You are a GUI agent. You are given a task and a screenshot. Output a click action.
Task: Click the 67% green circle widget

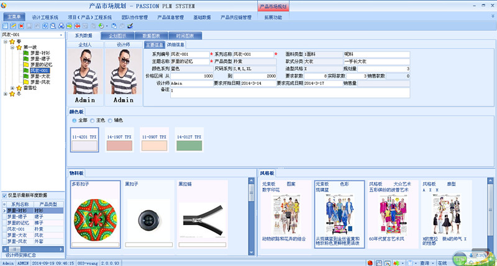[460, 259]
